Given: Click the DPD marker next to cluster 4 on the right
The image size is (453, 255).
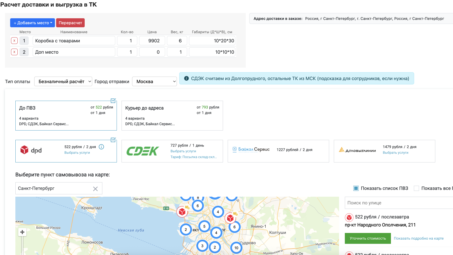Looking at the screenshot, I should pos(230,218).
